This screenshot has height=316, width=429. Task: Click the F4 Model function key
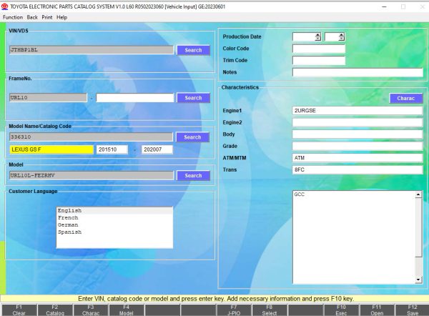127,310
